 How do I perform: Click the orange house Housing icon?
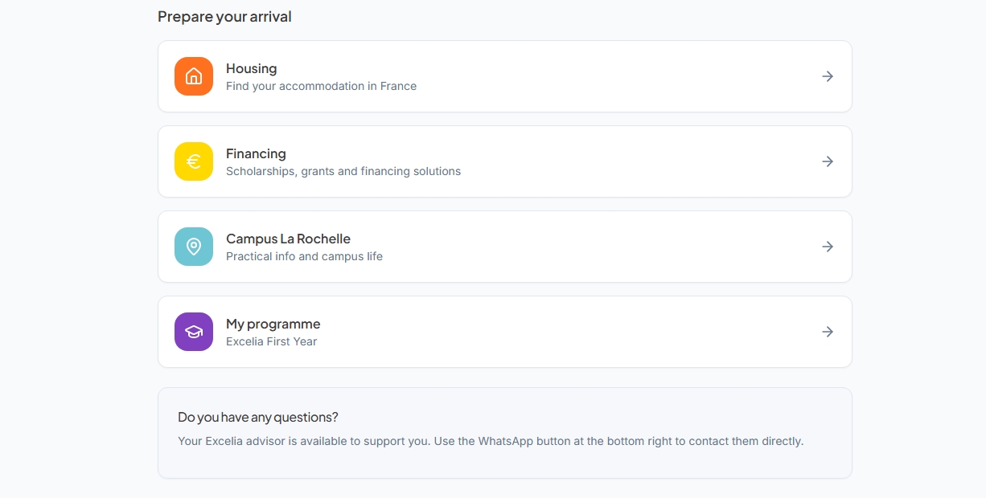click(194, 76)
